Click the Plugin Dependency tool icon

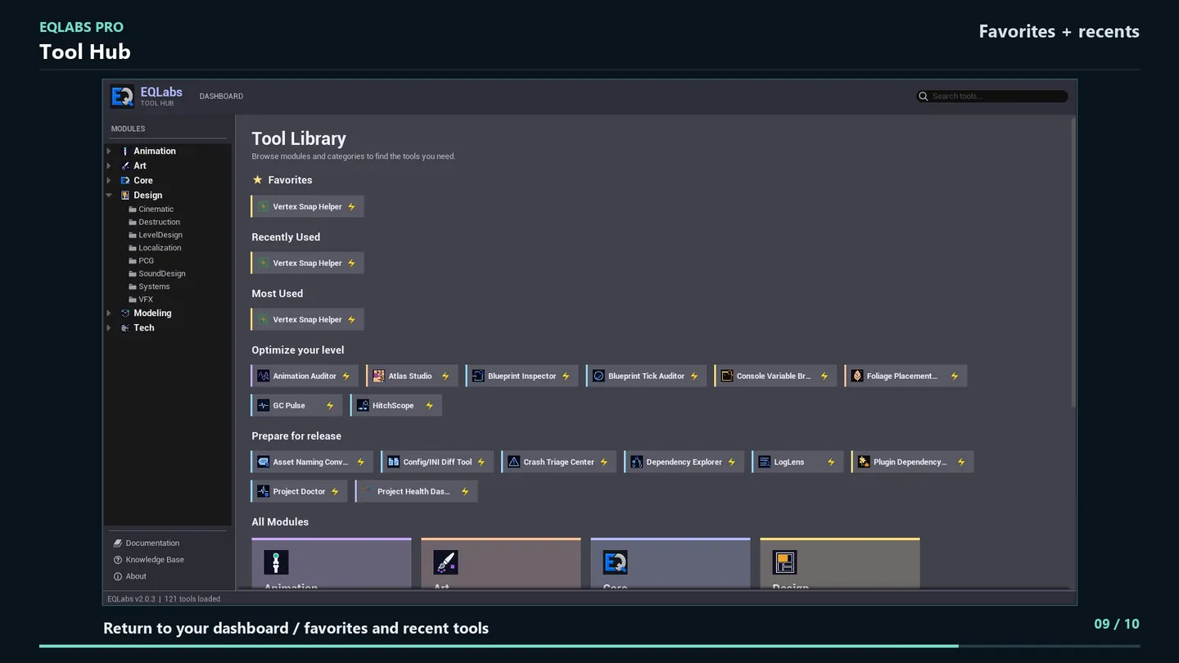click(864, 462)
